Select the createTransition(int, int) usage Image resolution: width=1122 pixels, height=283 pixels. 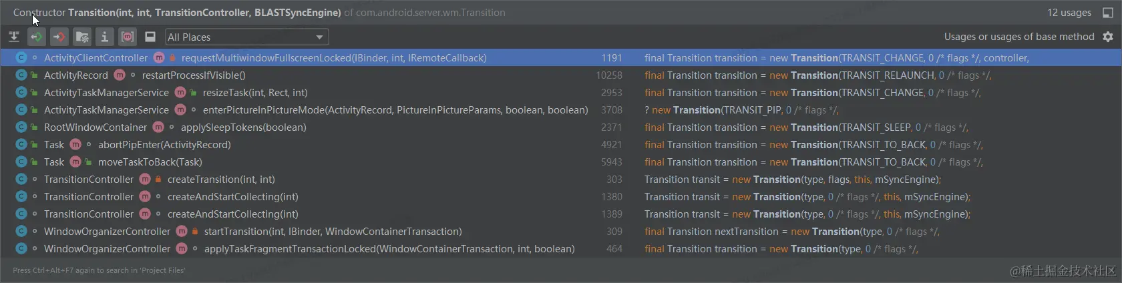click(221, 180)
